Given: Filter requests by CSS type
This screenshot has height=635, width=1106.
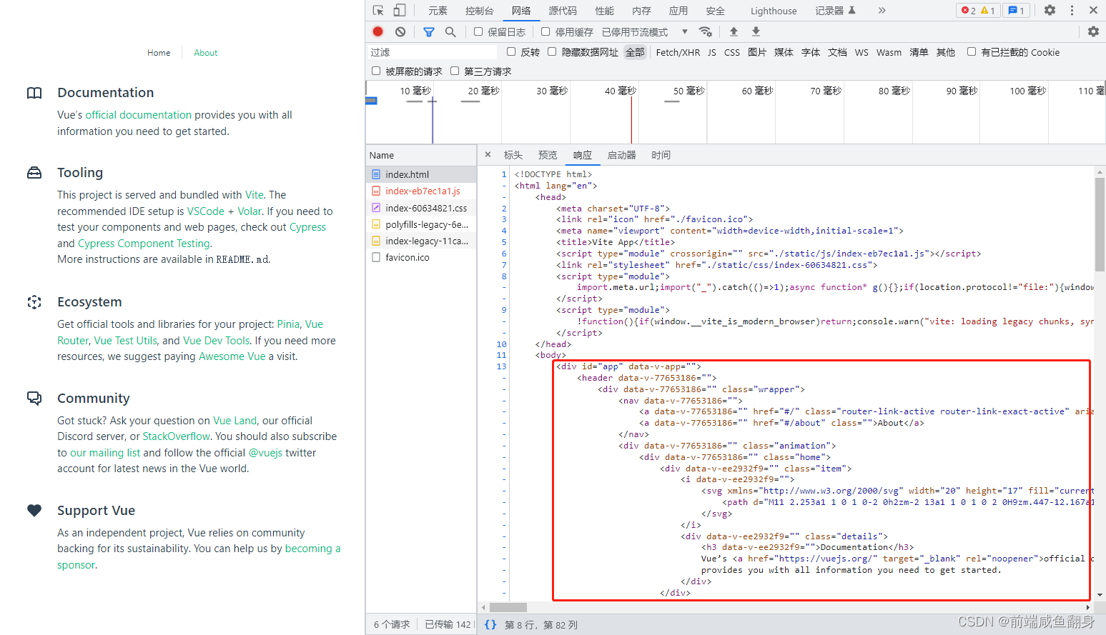Looking at the screenshot, I should click(732, 52).
